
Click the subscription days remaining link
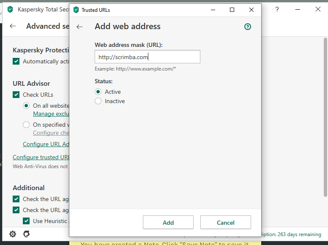coord(291,234)
